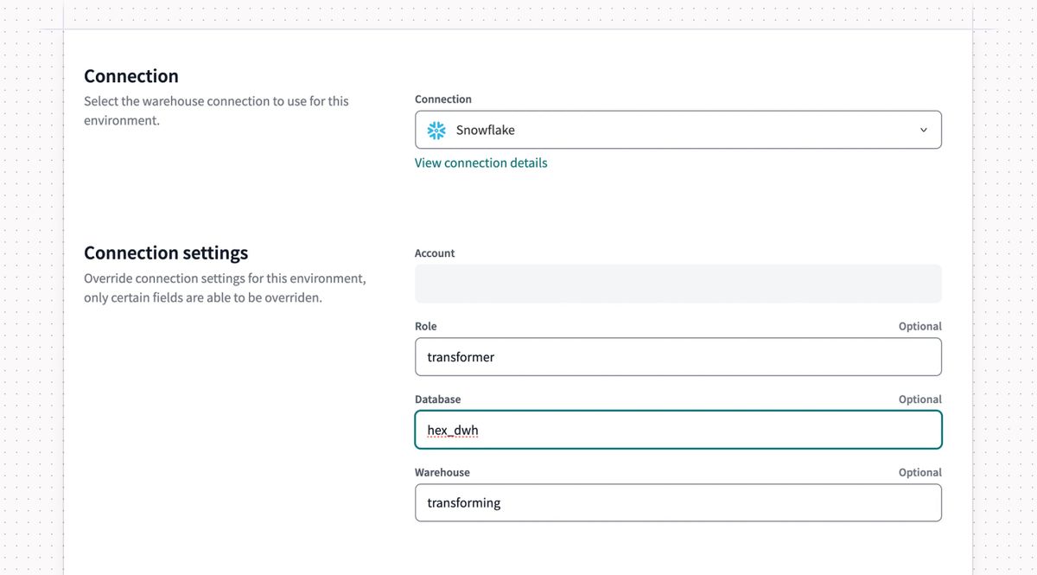Click the Optional tag beside Database
1037x575 pixels.
click(x=919, y=399)
